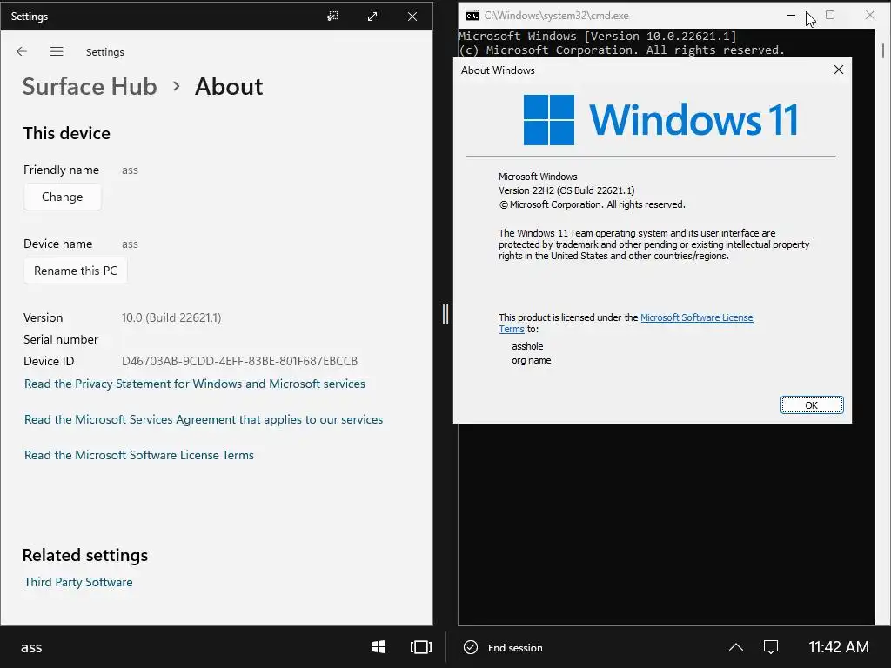891x668 pixels.
Task: Click the cmd.exe icon in the title bar
Action: (472, 16)
